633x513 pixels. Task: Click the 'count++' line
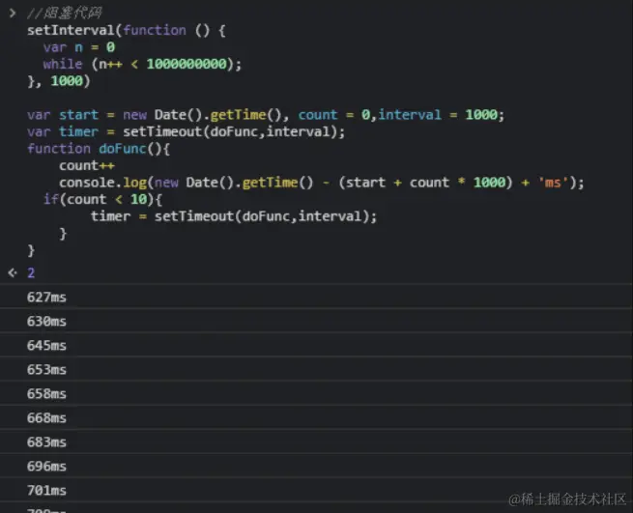[x=87, y=166]
